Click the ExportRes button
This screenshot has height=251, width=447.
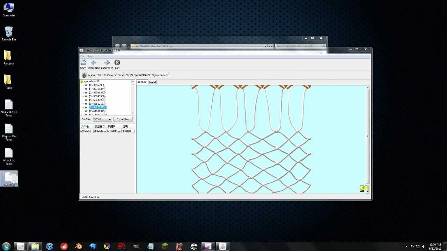click(123, 119)
